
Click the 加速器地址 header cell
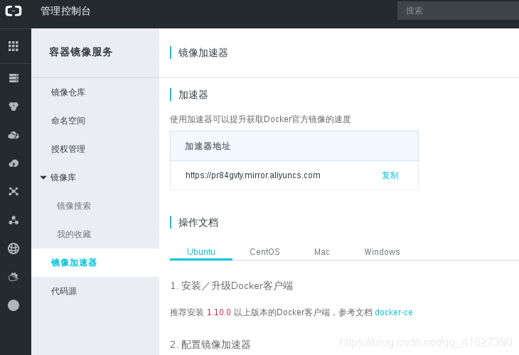294,146
